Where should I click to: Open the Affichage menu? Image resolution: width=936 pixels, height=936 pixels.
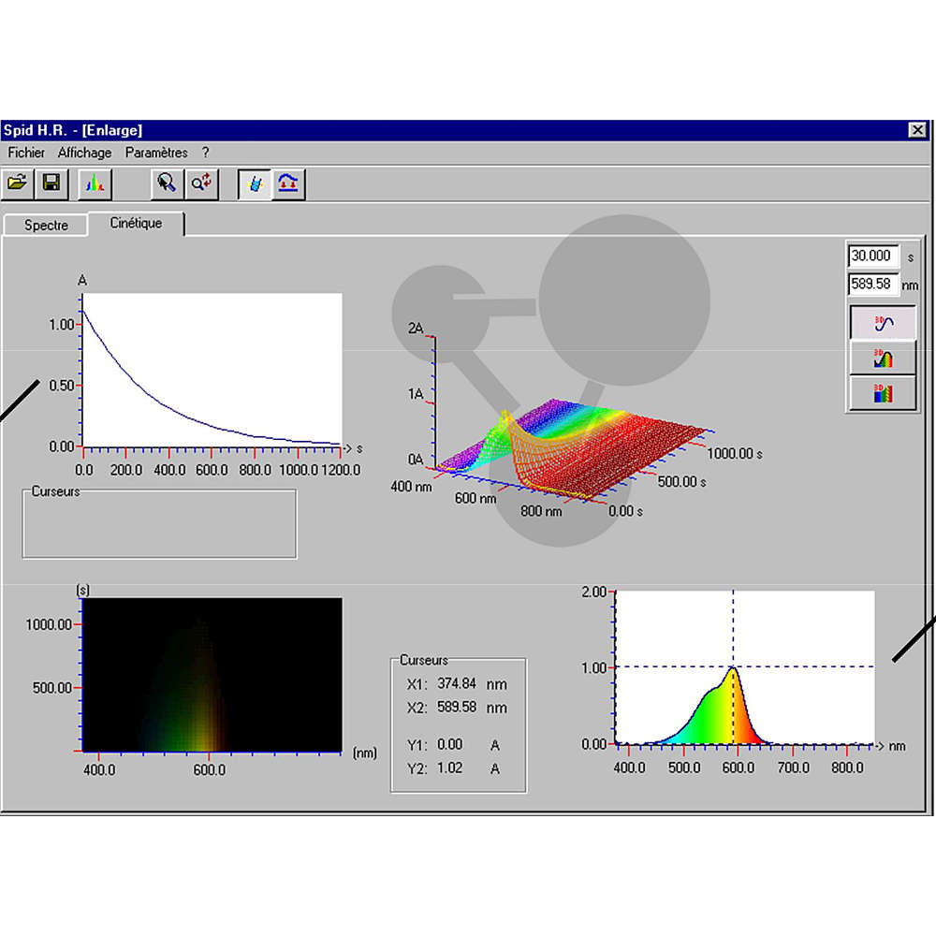(x=85, y=153)
